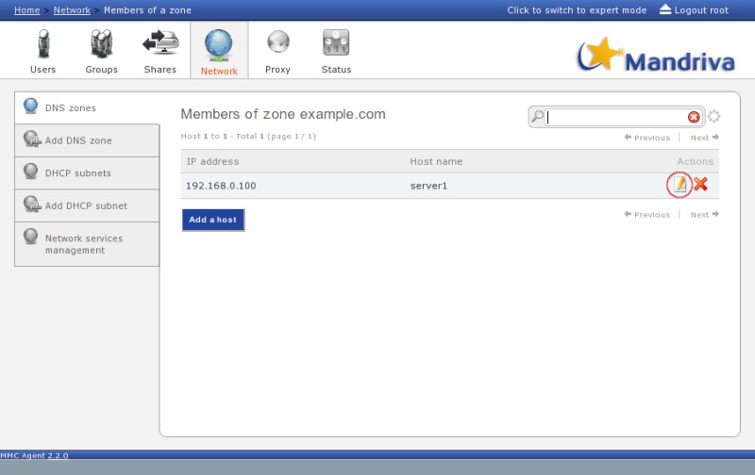Click the lower Previous pagination link
This screenshot has width=755, height=475.
647,215
